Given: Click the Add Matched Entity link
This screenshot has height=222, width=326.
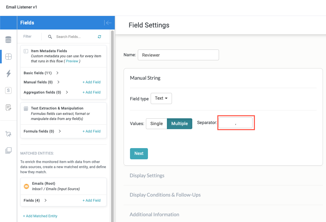Looking at the screenshot, I should click(40, 216).
